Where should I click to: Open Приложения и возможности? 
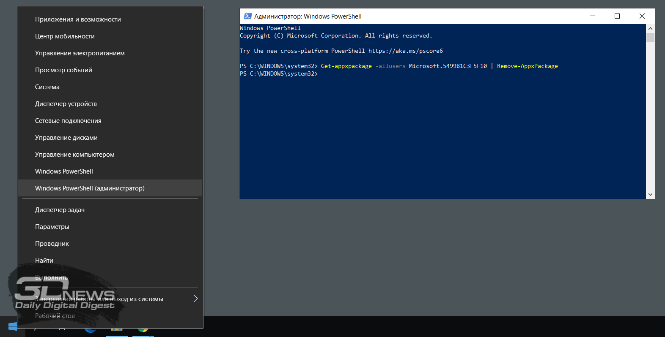coord(110,19)
